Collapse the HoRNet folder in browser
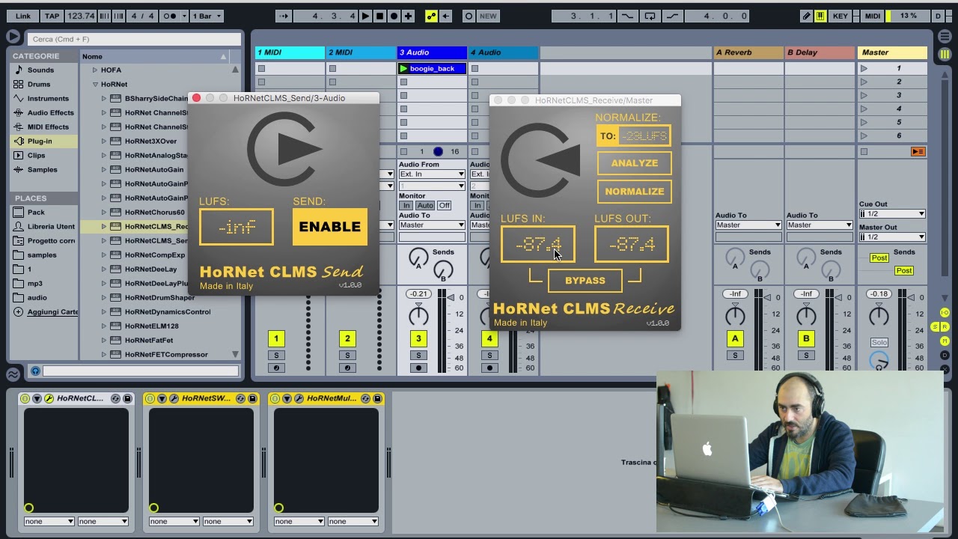This screenshot has width=958, height=539. pyautogui.click(x=95, y=84)
